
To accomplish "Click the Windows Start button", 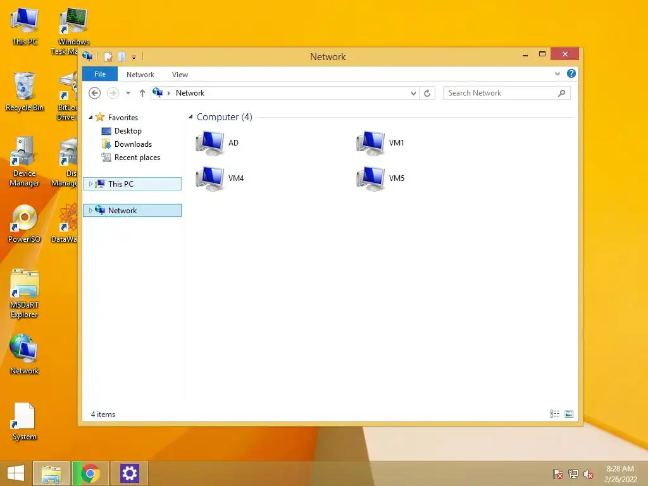I will click(x=16, y=473).
